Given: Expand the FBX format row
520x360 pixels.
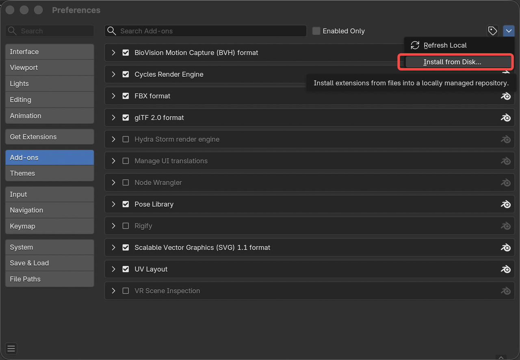Looking at the screenshot, I should click(113, 96).
